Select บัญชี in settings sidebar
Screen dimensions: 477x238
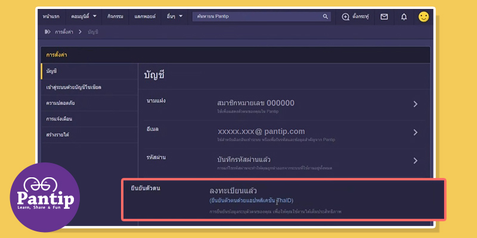(89, 71)
